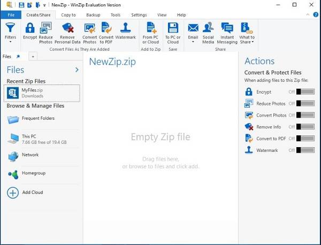Viewport: 321px width, 245px height.
Task: Click Watermark icon in Actions pane
Action: click(x=249, y=150)
